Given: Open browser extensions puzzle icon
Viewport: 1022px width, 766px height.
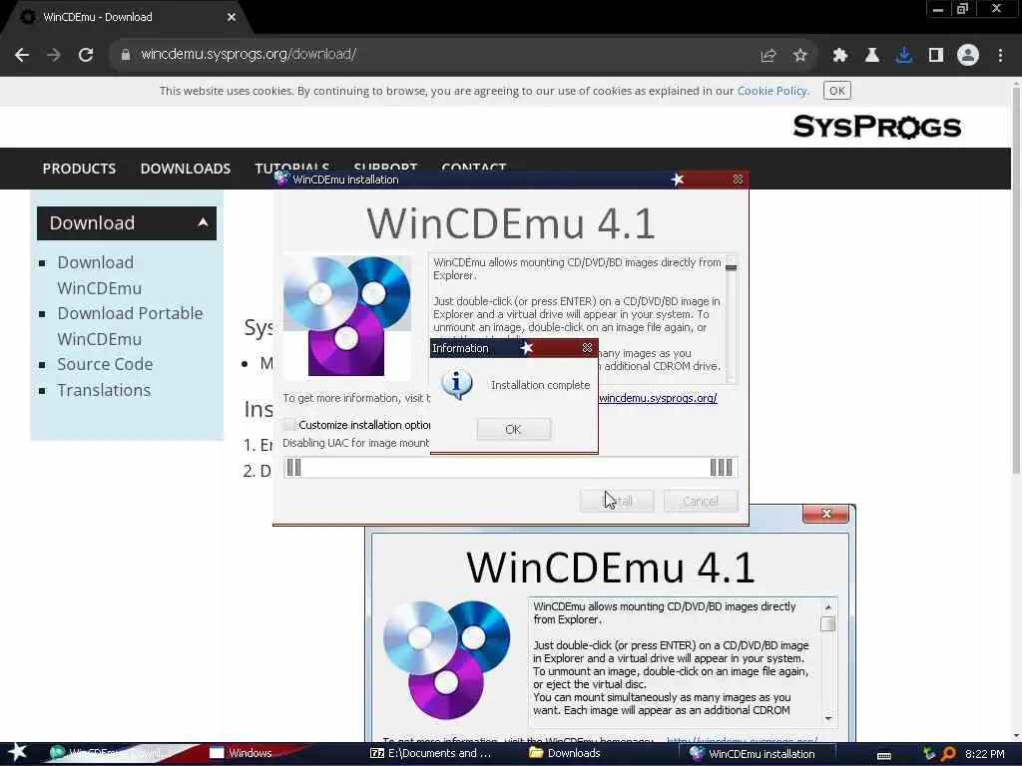Looking at the screenshot, I should tap(840, 56).
